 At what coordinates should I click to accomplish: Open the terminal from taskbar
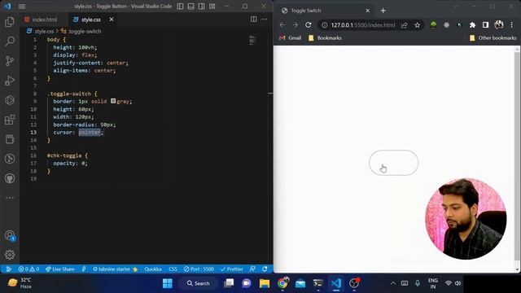pos(318,283)
